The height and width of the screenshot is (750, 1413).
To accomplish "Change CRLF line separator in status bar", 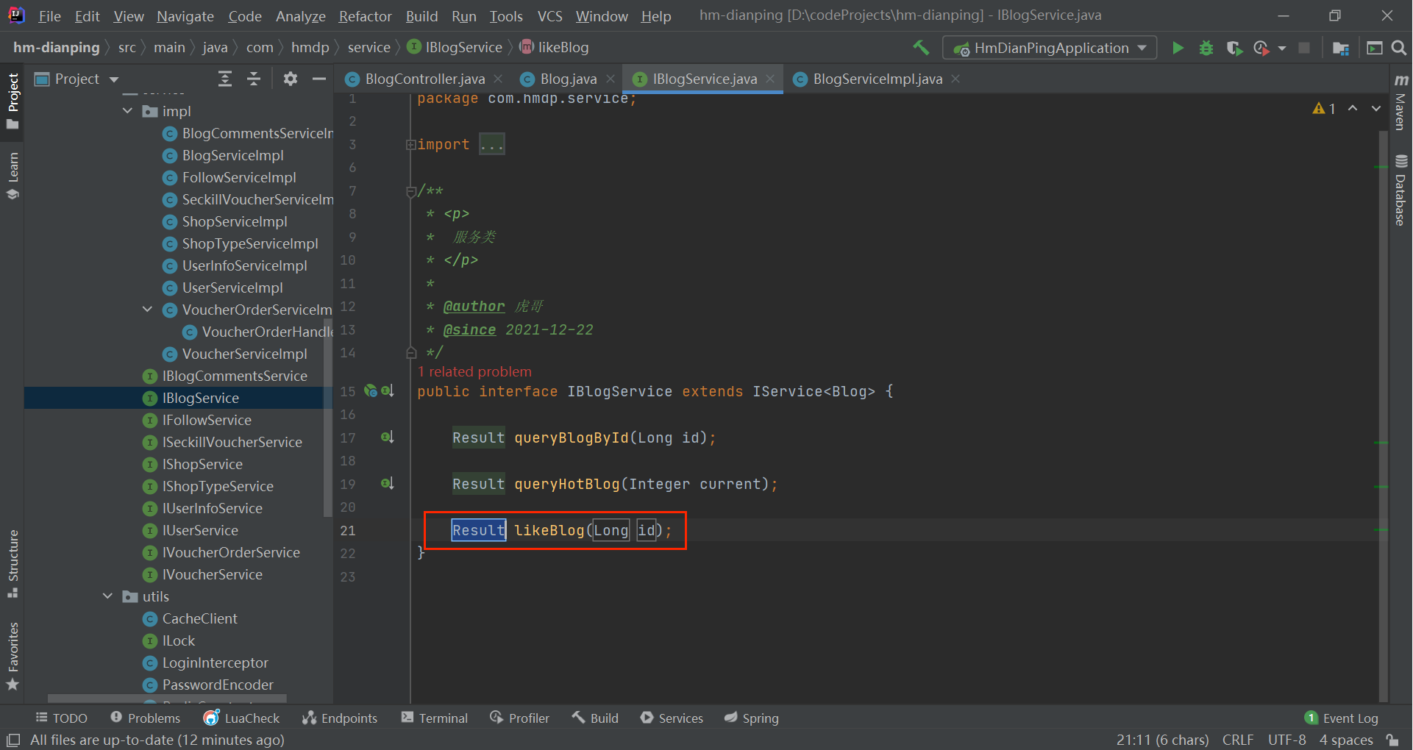I will [x=1238, y=740].
